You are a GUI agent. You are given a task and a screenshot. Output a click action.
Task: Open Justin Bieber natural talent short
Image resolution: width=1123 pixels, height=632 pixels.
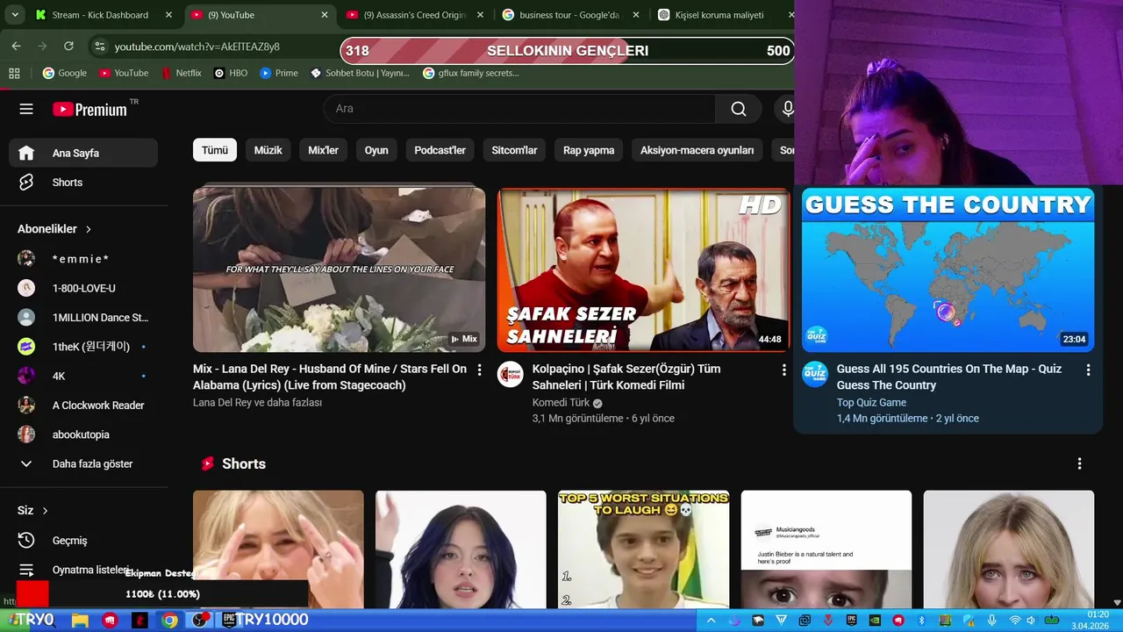point(826,549)
